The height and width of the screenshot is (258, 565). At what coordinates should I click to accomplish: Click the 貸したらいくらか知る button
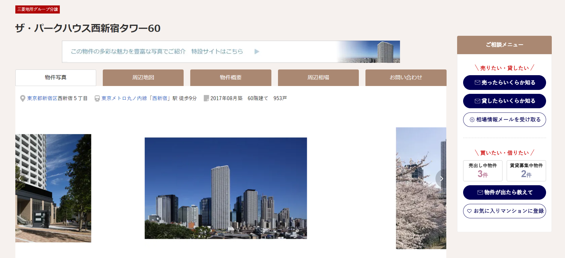tap(505, 101)
